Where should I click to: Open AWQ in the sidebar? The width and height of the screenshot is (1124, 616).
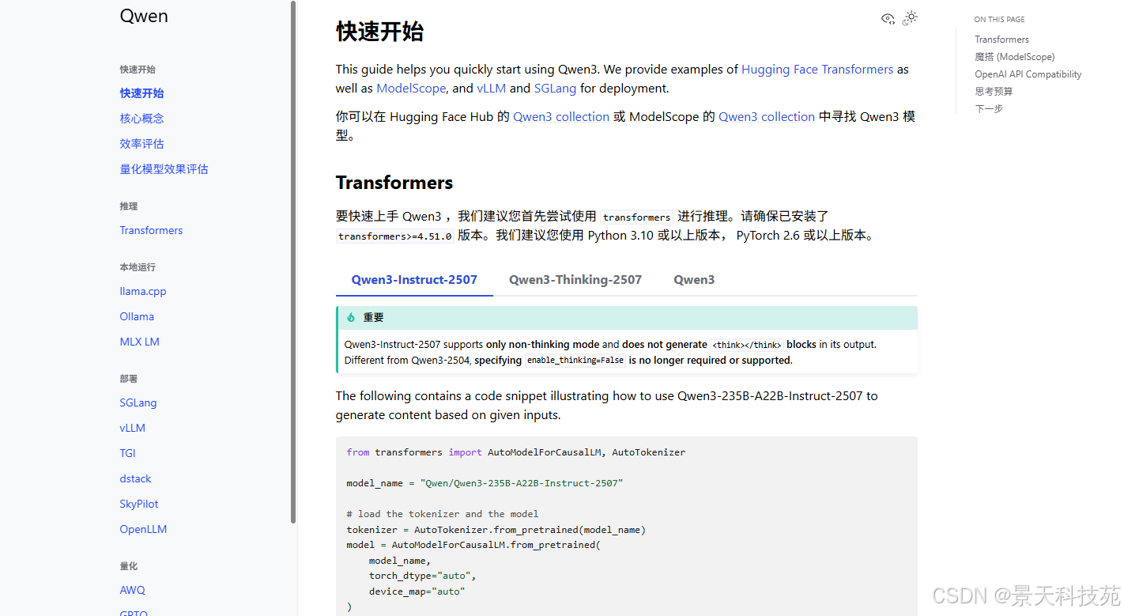pos(133,590)
